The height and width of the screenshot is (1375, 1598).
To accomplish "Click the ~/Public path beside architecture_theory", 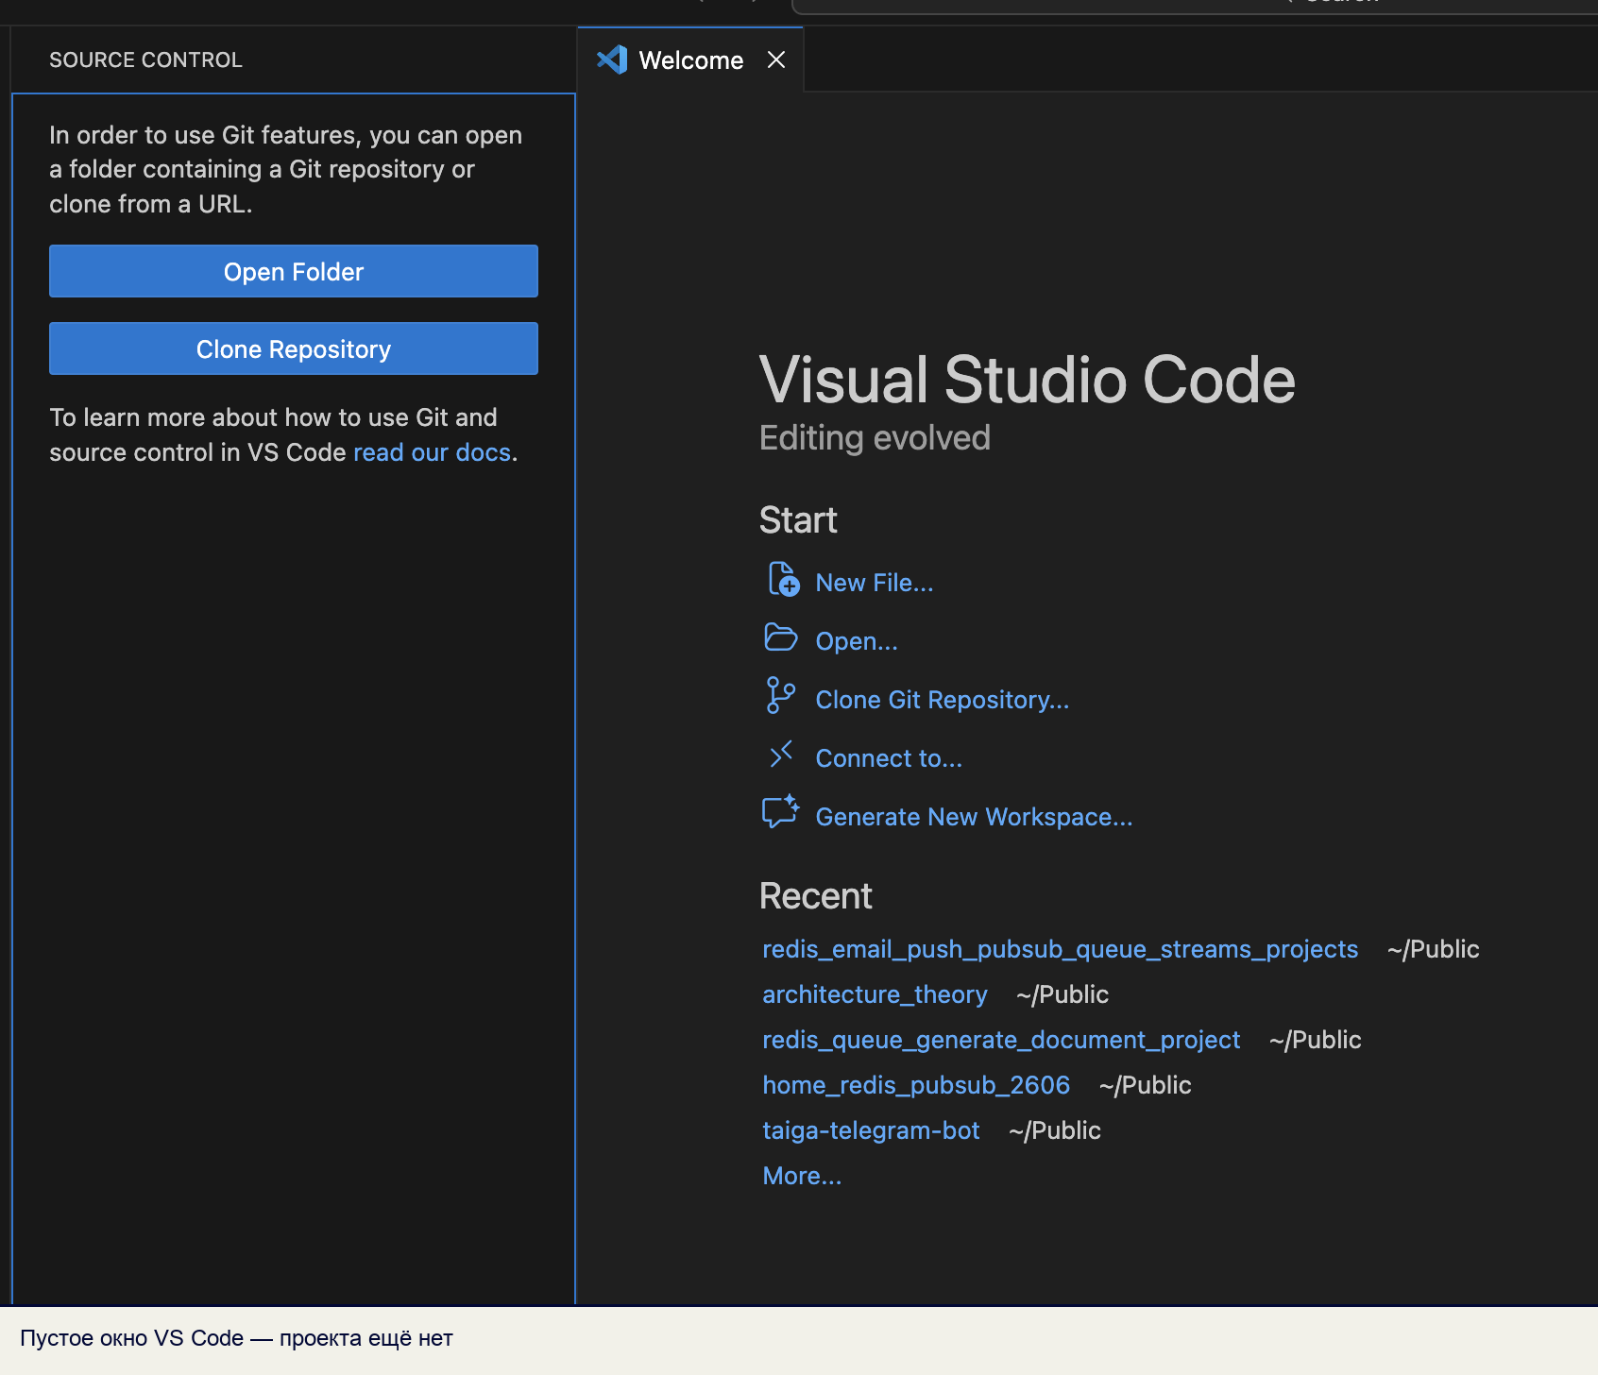I will 1062,994.
